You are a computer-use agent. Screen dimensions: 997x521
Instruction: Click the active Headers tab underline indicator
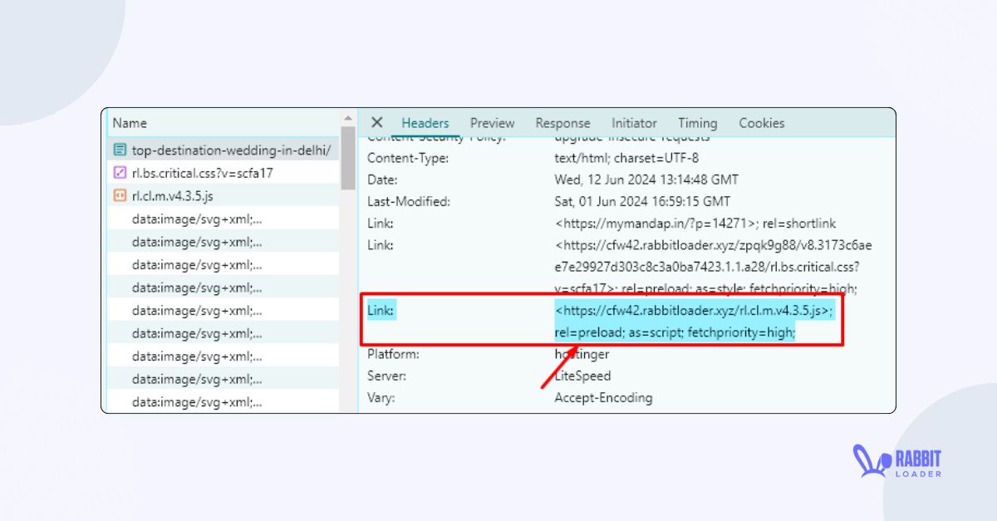coord(425,134)
